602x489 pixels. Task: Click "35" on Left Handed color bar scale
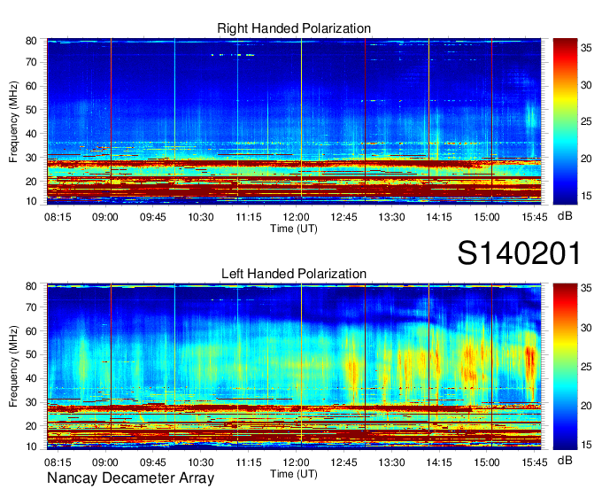click(x=586, y=289)
